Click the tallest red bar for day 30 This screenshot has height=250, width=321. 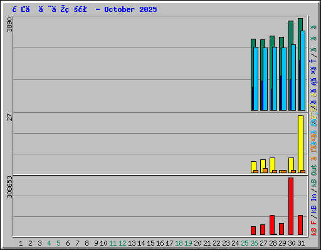pos(291,206)
